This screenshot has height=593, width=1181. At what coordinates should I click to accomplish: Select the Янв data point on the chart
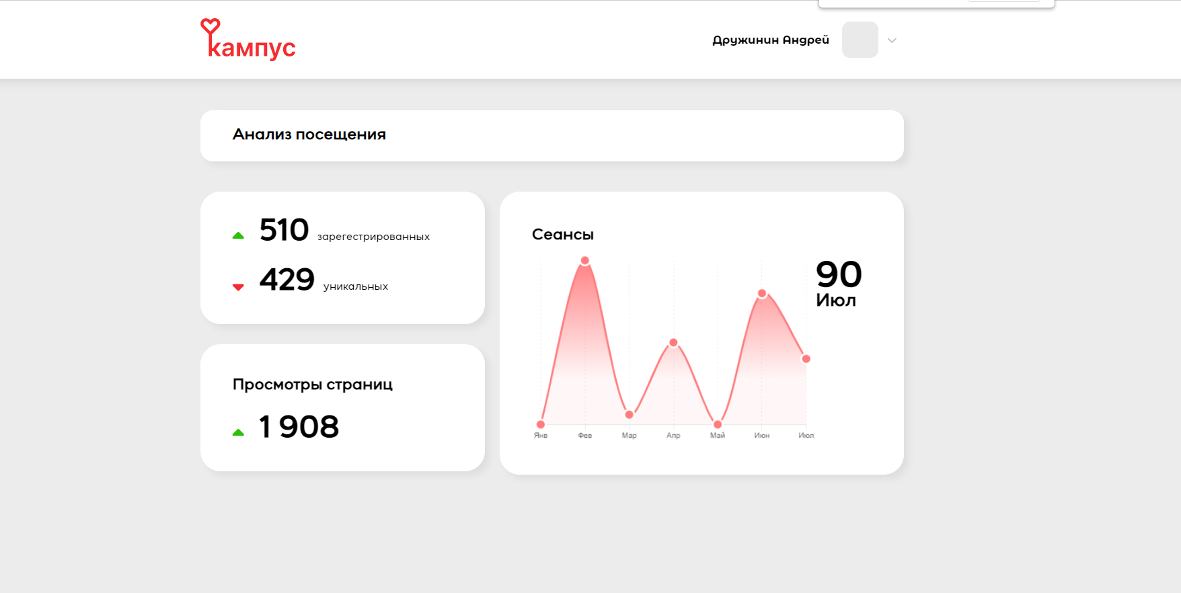(x=541, y=424)
